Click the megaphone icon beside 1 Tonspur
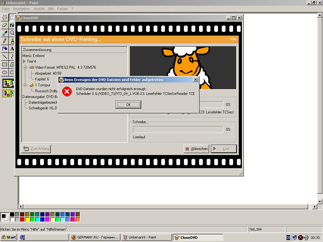Viewport: 323px width, 242px height. pos(32,85)
